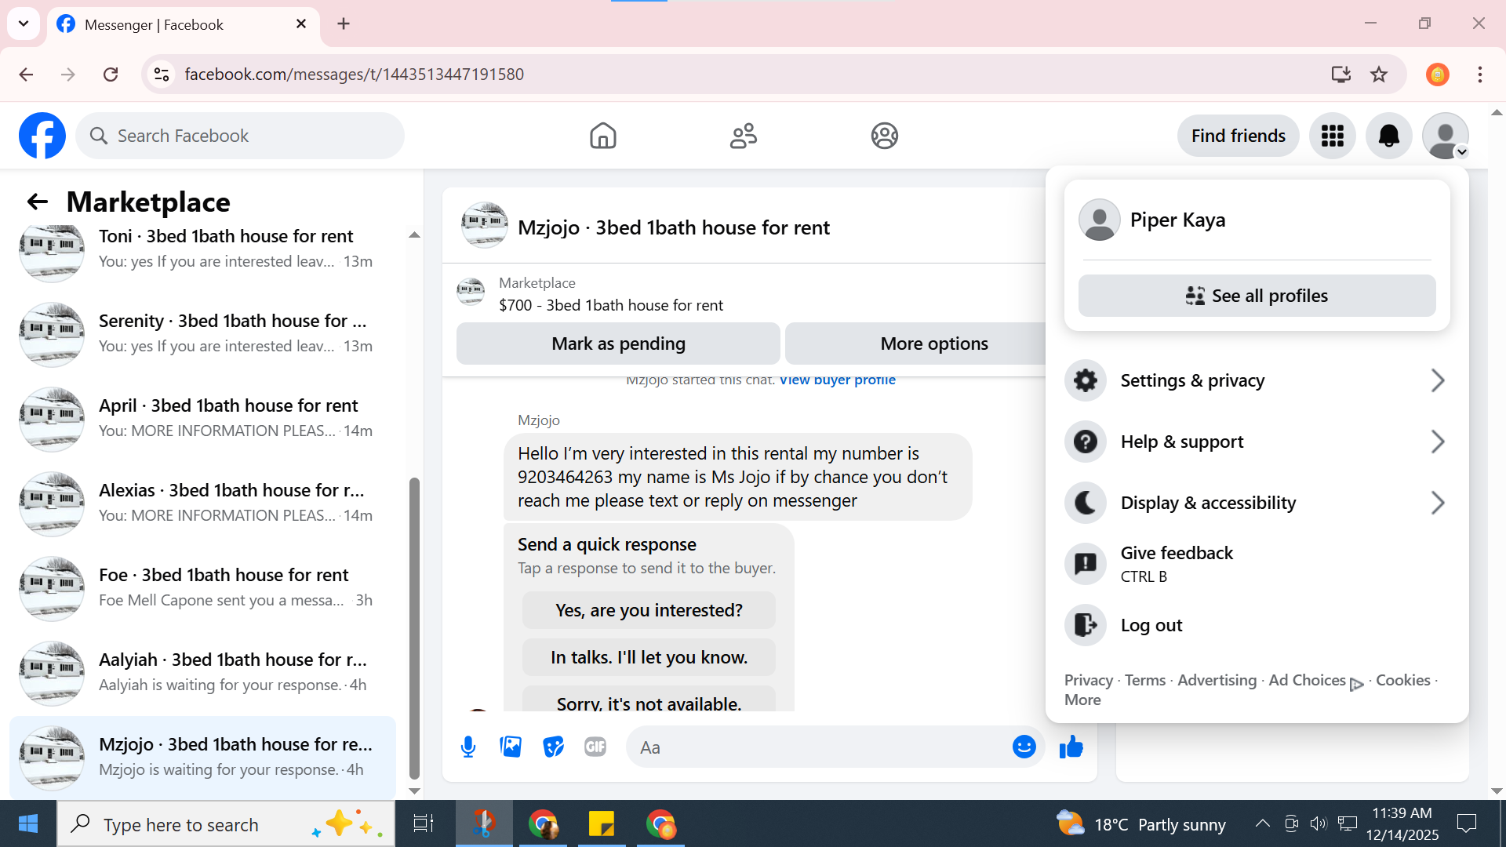Open the Facebook logo home link
Screen dimensions: 1506x847
tap(42, 136)
